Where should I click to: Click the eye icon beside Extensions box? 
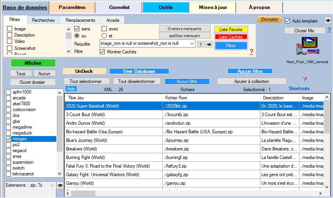point(60,186)
